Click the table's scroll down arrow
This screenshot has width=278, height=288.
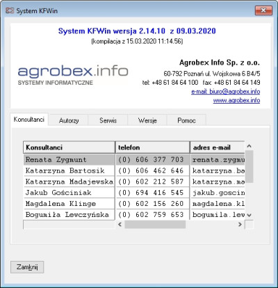coord(250,215)
